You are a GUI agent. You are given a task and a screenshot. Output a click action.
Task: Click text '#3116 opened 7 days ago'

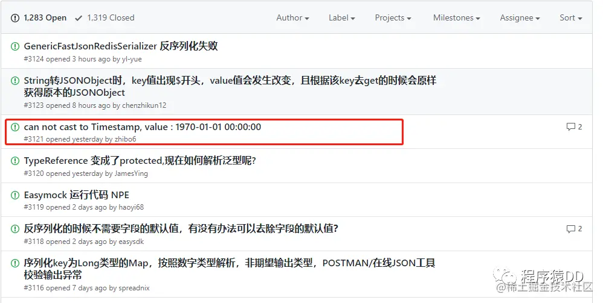(x=65, y=288)
